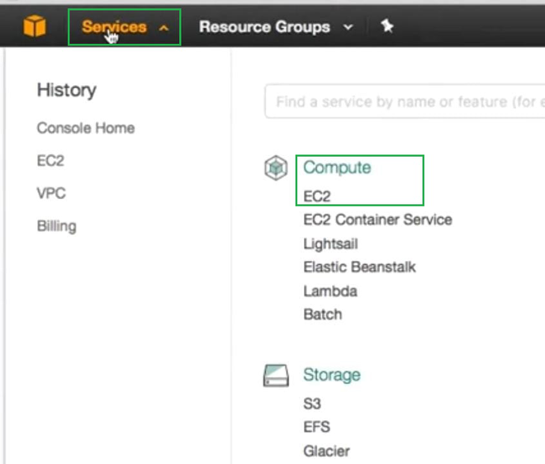This screenshot has width=545, height=464.
Task: Click the Compute category heading
Action: click(x=337, y=168)
